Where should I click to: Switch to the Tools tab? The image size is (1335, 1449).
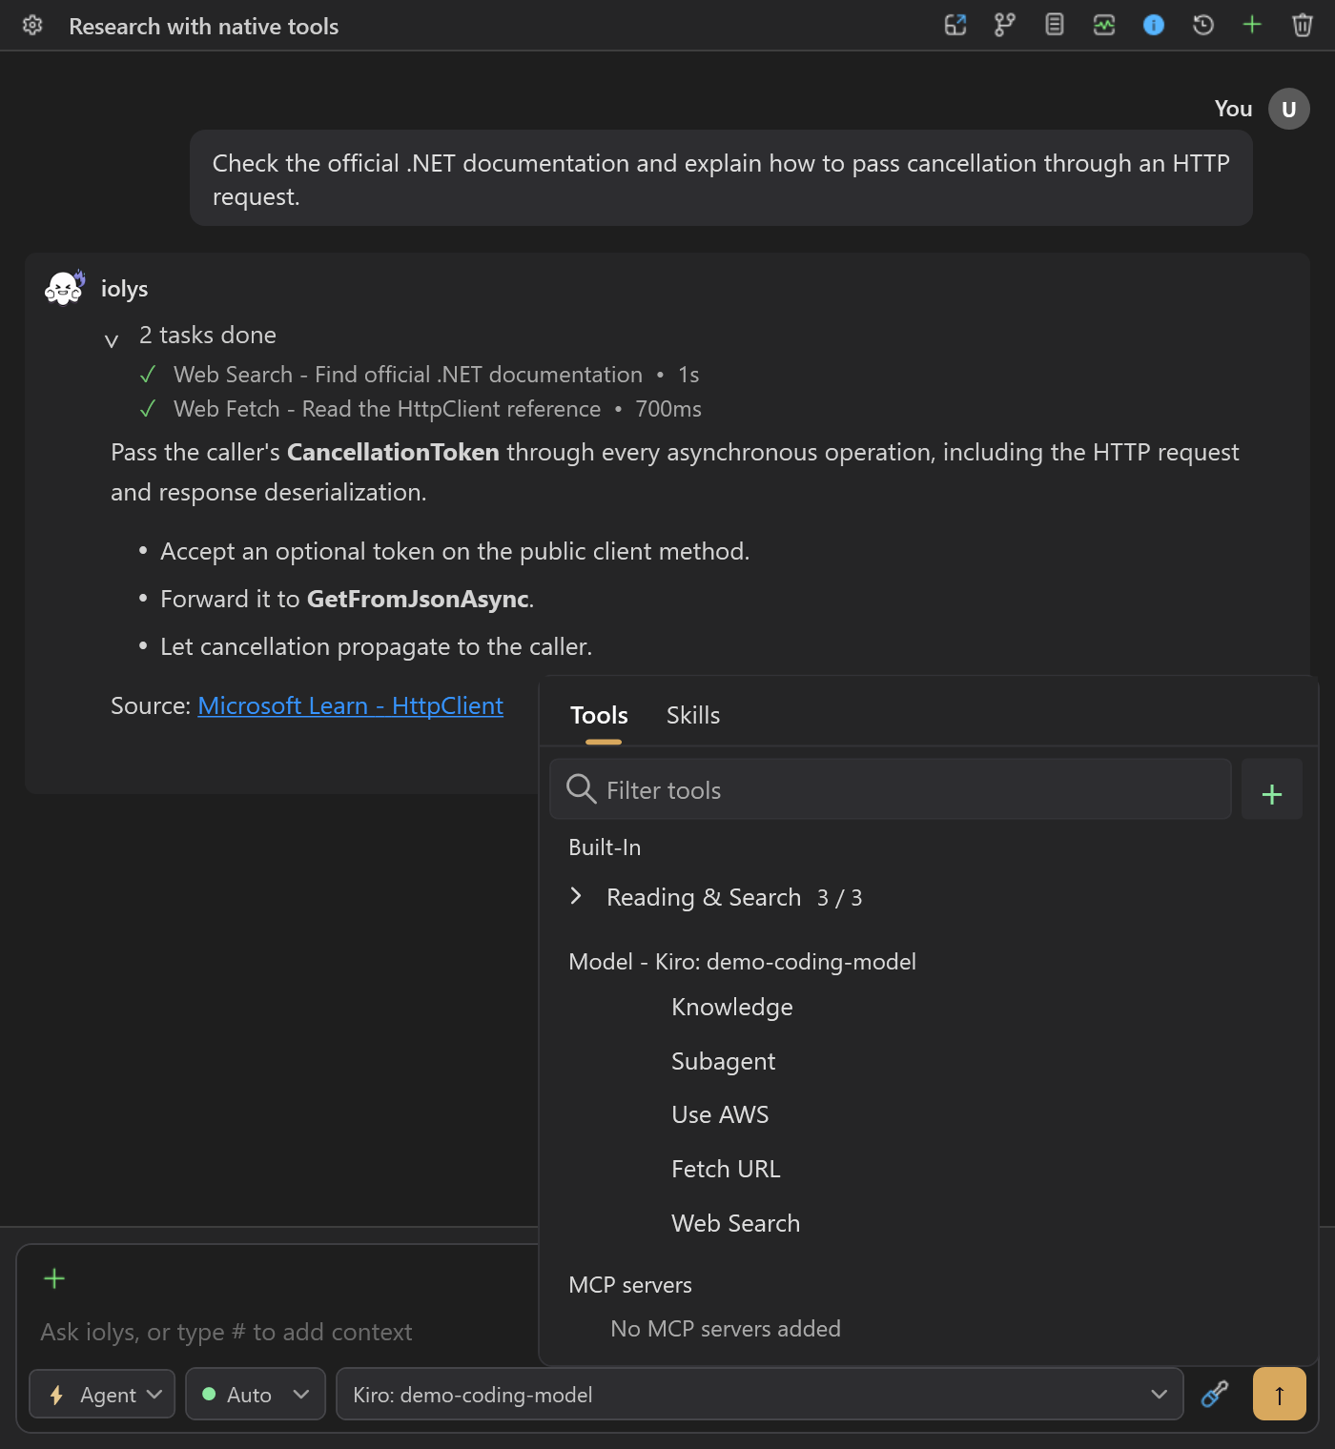599,715
